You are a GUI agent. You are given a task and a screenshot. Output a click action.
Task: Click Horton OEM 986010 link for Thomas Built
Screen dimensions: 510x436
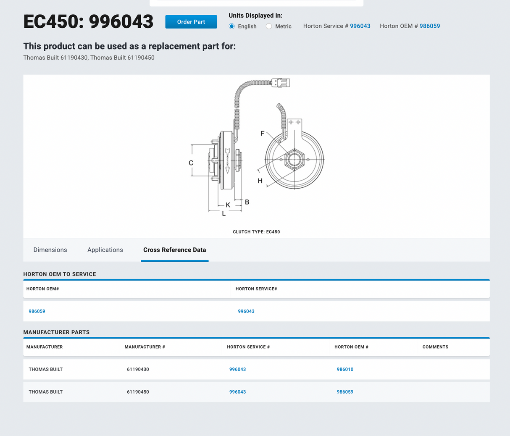pyautogui.click(x=345, y=370)
